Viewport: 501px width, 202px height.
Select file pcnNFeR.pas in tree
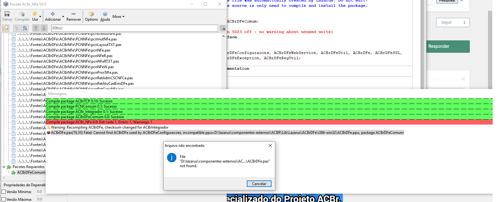(x=65, y=56)
